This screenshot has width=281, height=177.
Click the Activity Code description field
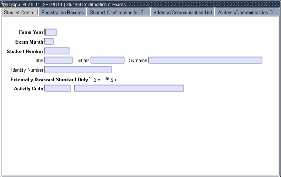(x=129, y=88)
